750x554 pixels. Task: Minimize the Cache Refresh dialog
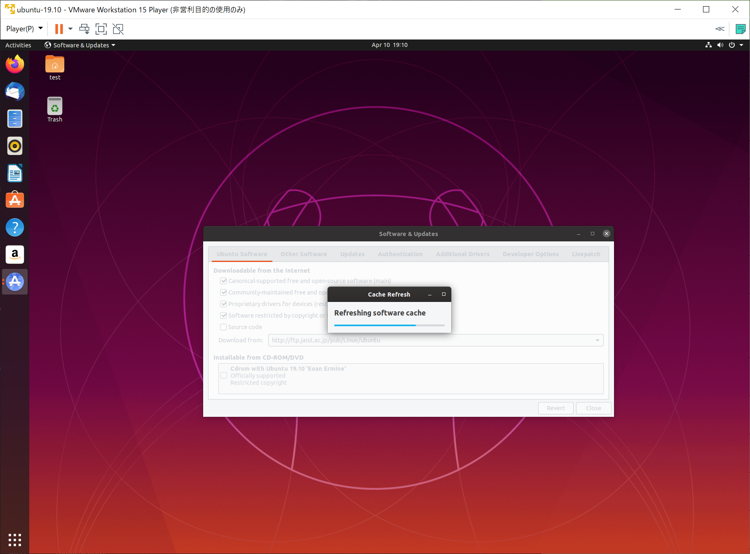pos(430,295)
